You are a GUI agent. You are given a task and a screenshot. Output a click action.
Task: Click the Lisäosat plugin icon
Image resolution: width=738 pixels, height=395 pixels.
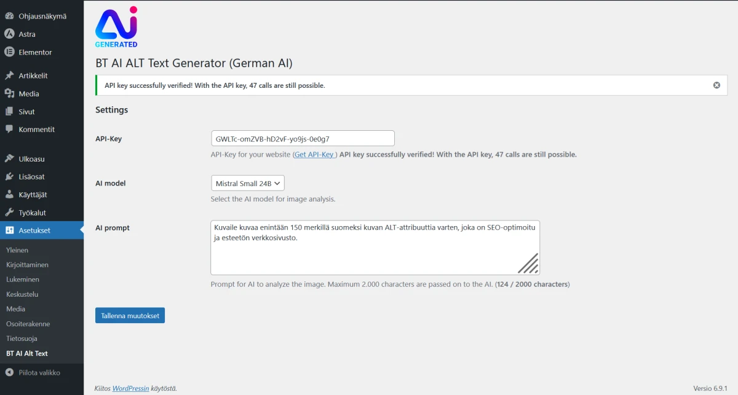tap(9, 177)
